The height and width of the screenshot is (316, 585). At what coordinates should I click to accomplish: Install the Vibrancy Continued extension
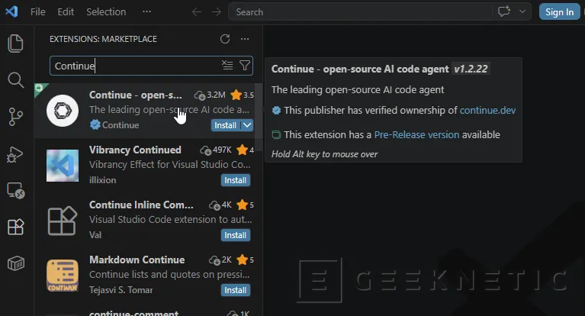tap(236, 180)
